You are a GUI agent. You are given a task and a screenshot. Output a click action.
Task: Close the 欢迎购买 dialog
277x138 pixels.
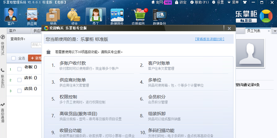[x=229, y=28]
